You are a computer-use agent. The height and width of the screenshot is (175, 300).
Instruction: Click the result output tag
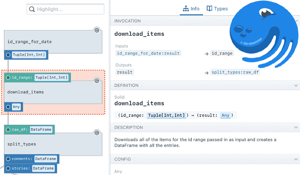click(x=125, y=72)
